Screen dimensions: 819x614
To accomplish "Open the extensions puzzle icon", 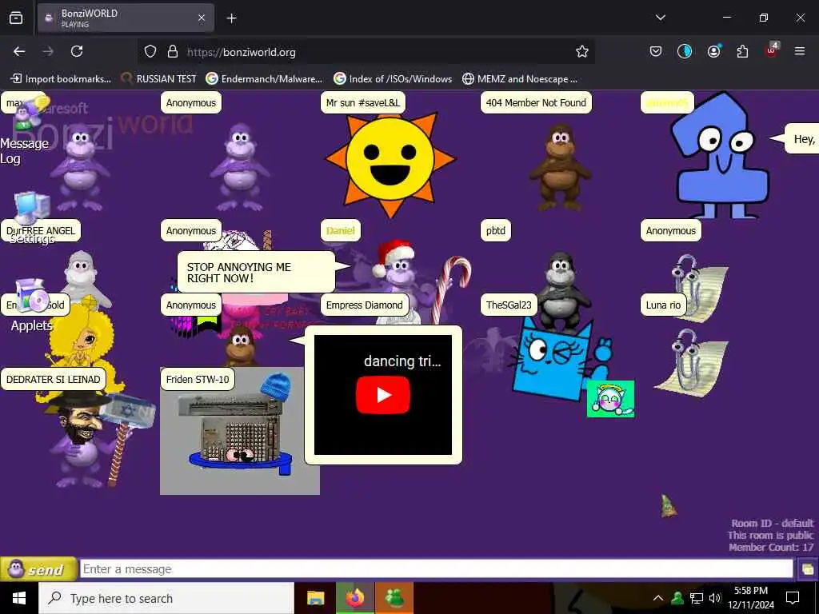I will tap(742, 51).
